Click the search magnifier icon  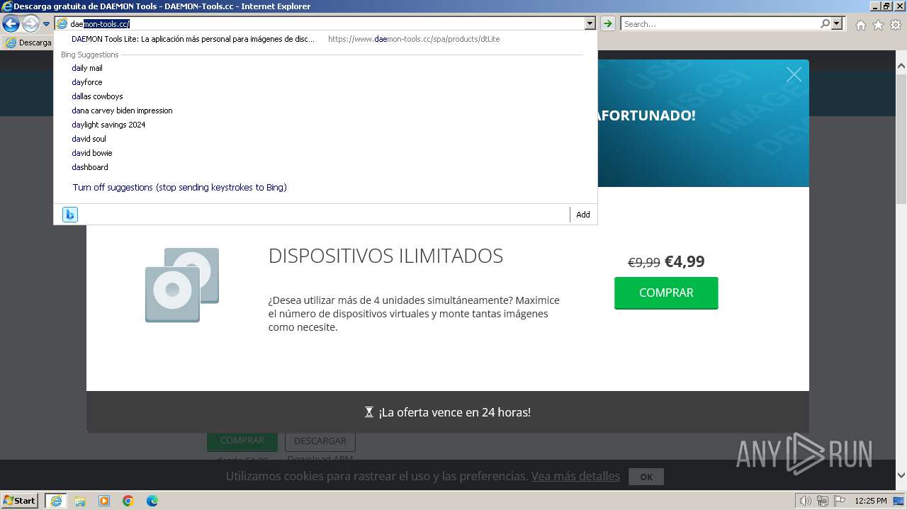(x=825, y=24)
